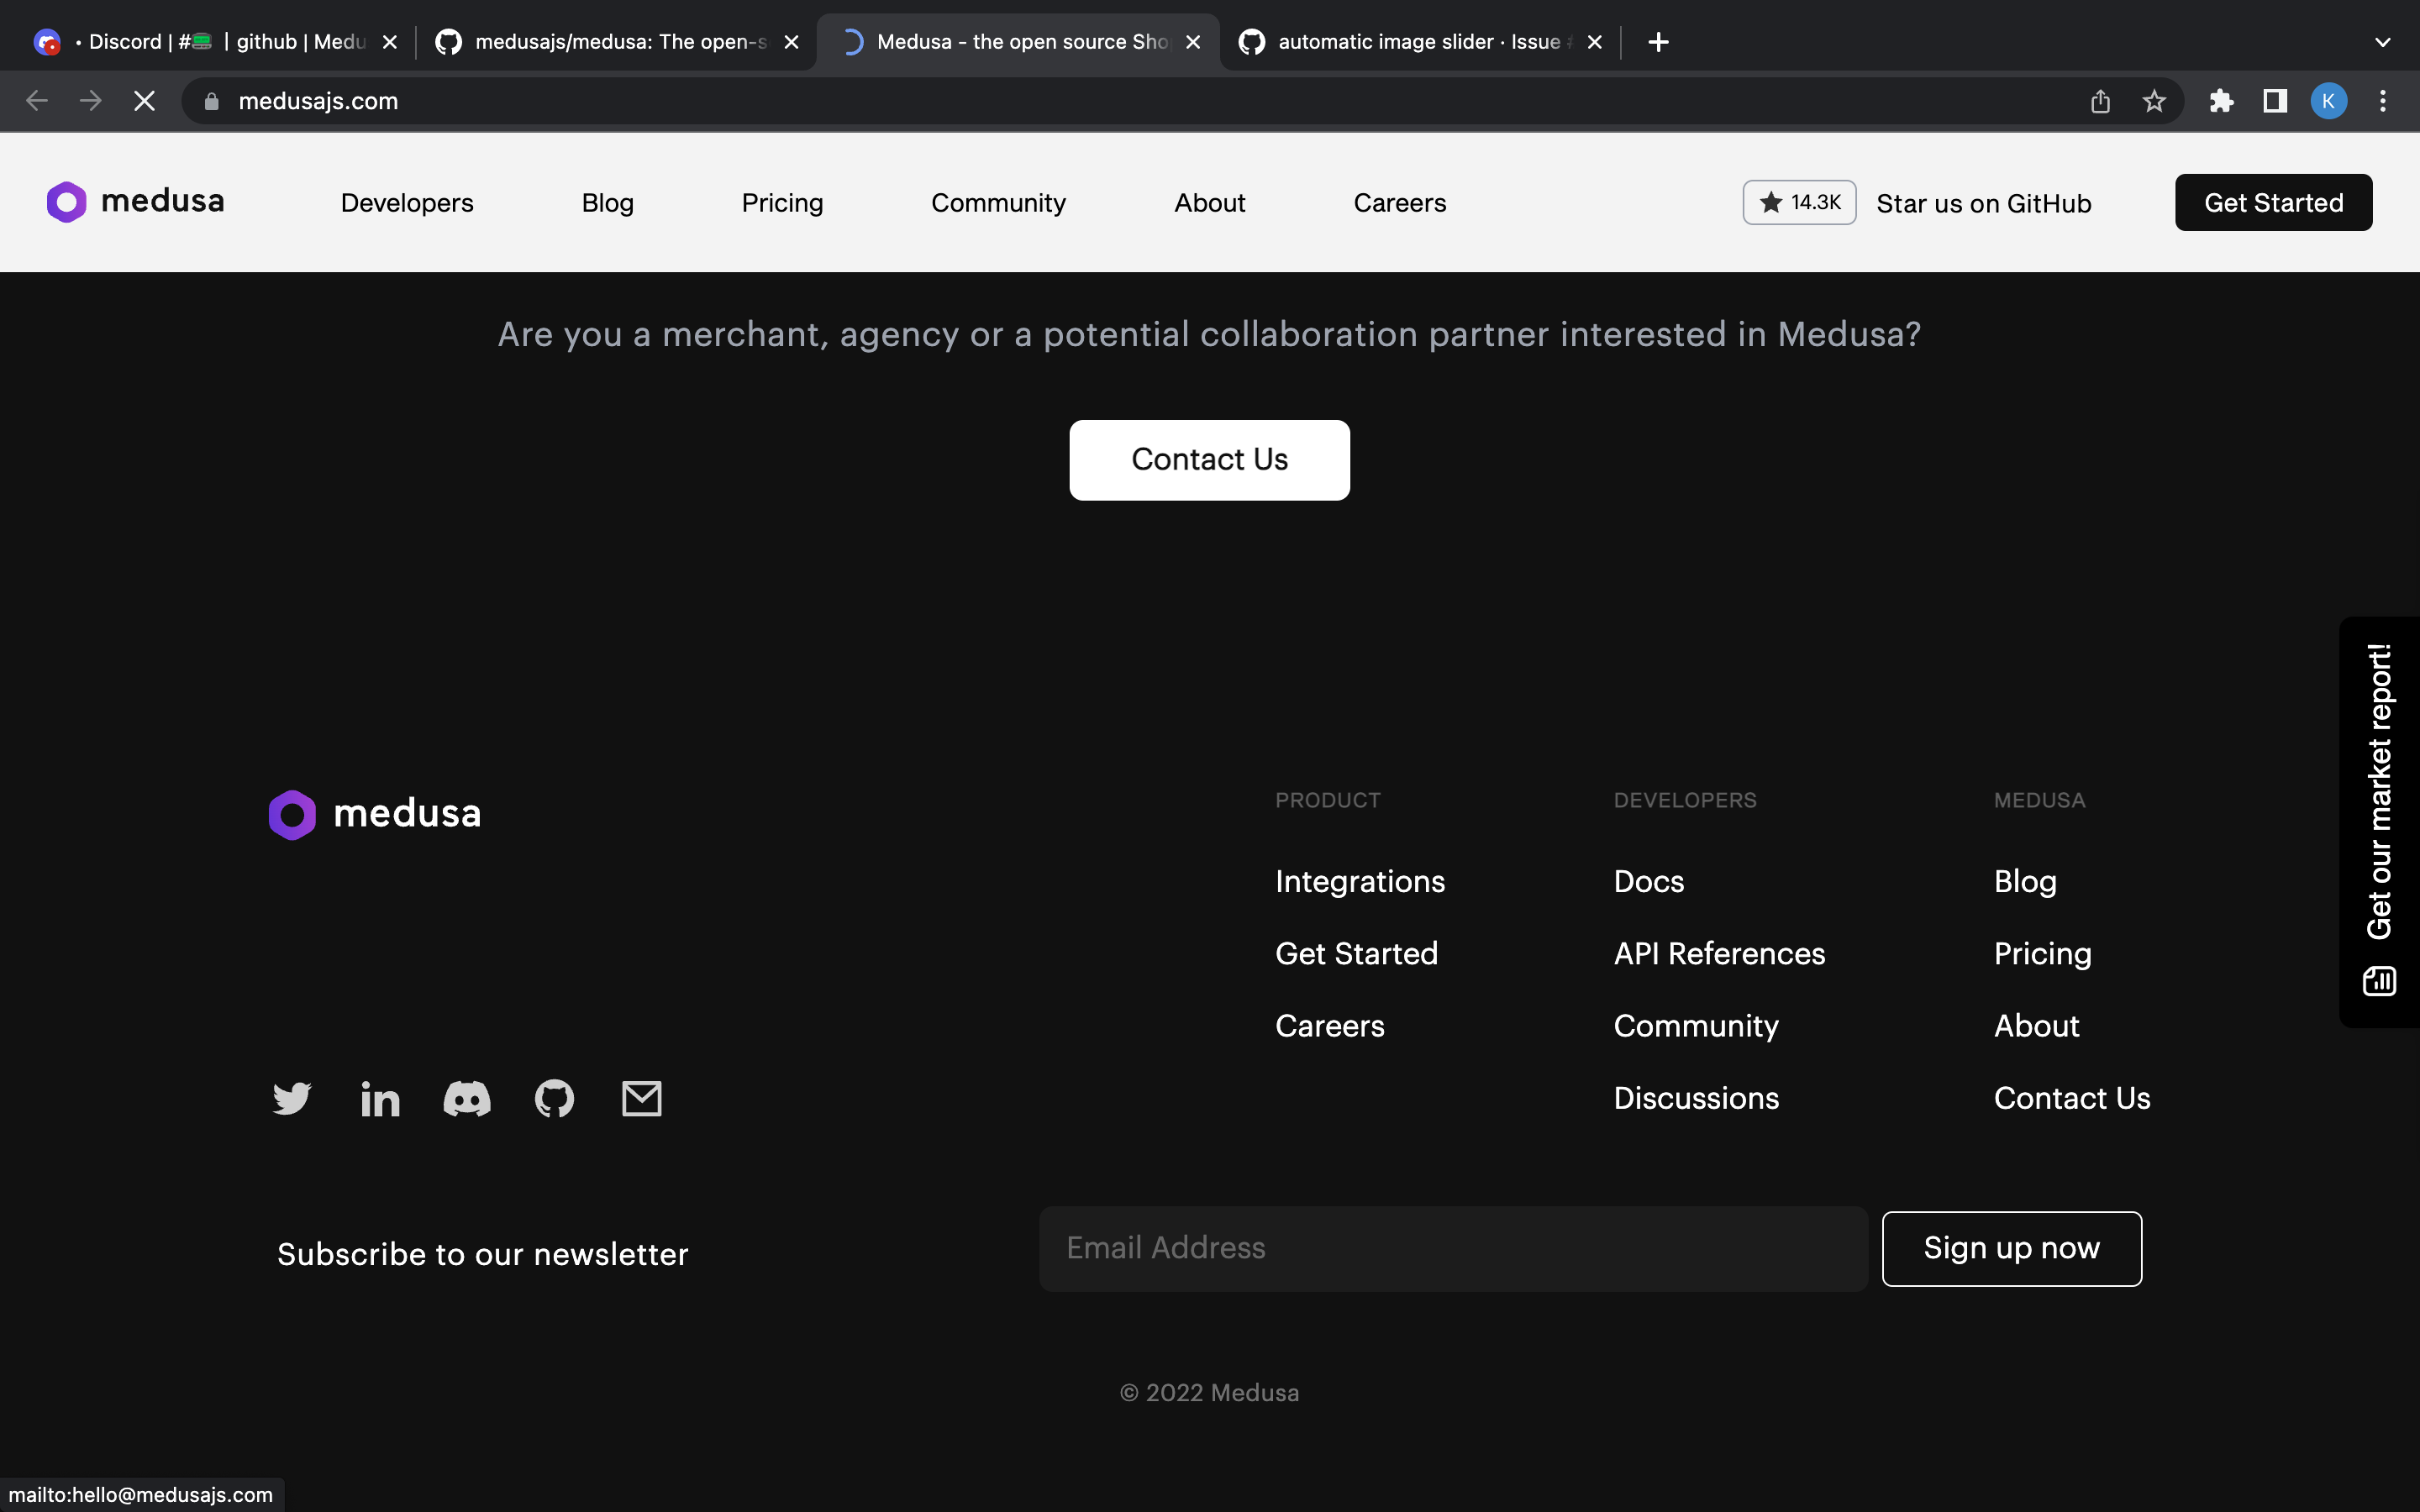Viewport: 2420px width, 1512px height.
Task: Open the API References link
Action: (1719, 953)
